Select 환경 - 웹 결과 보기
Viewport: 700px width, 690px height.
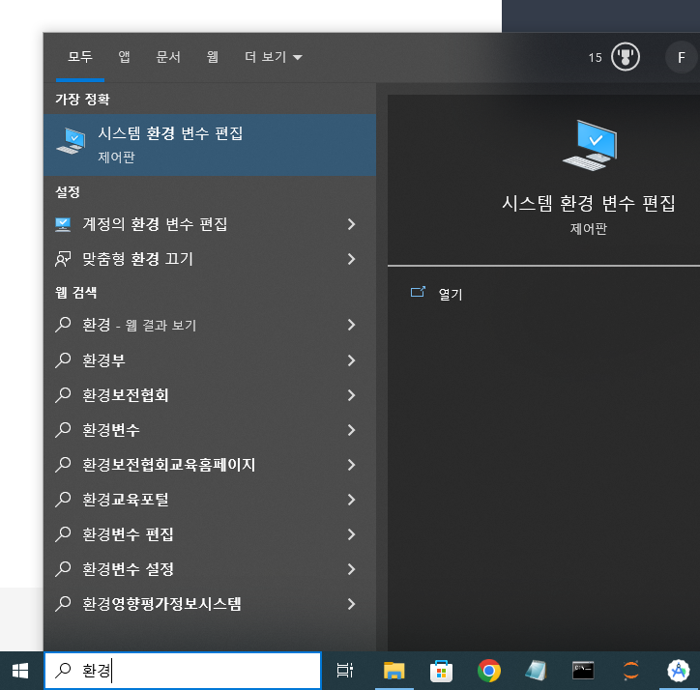pos(210,325)
